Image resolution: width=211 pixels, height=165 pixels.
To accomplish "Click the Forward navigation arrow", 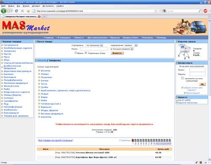I will pos(9,11).
